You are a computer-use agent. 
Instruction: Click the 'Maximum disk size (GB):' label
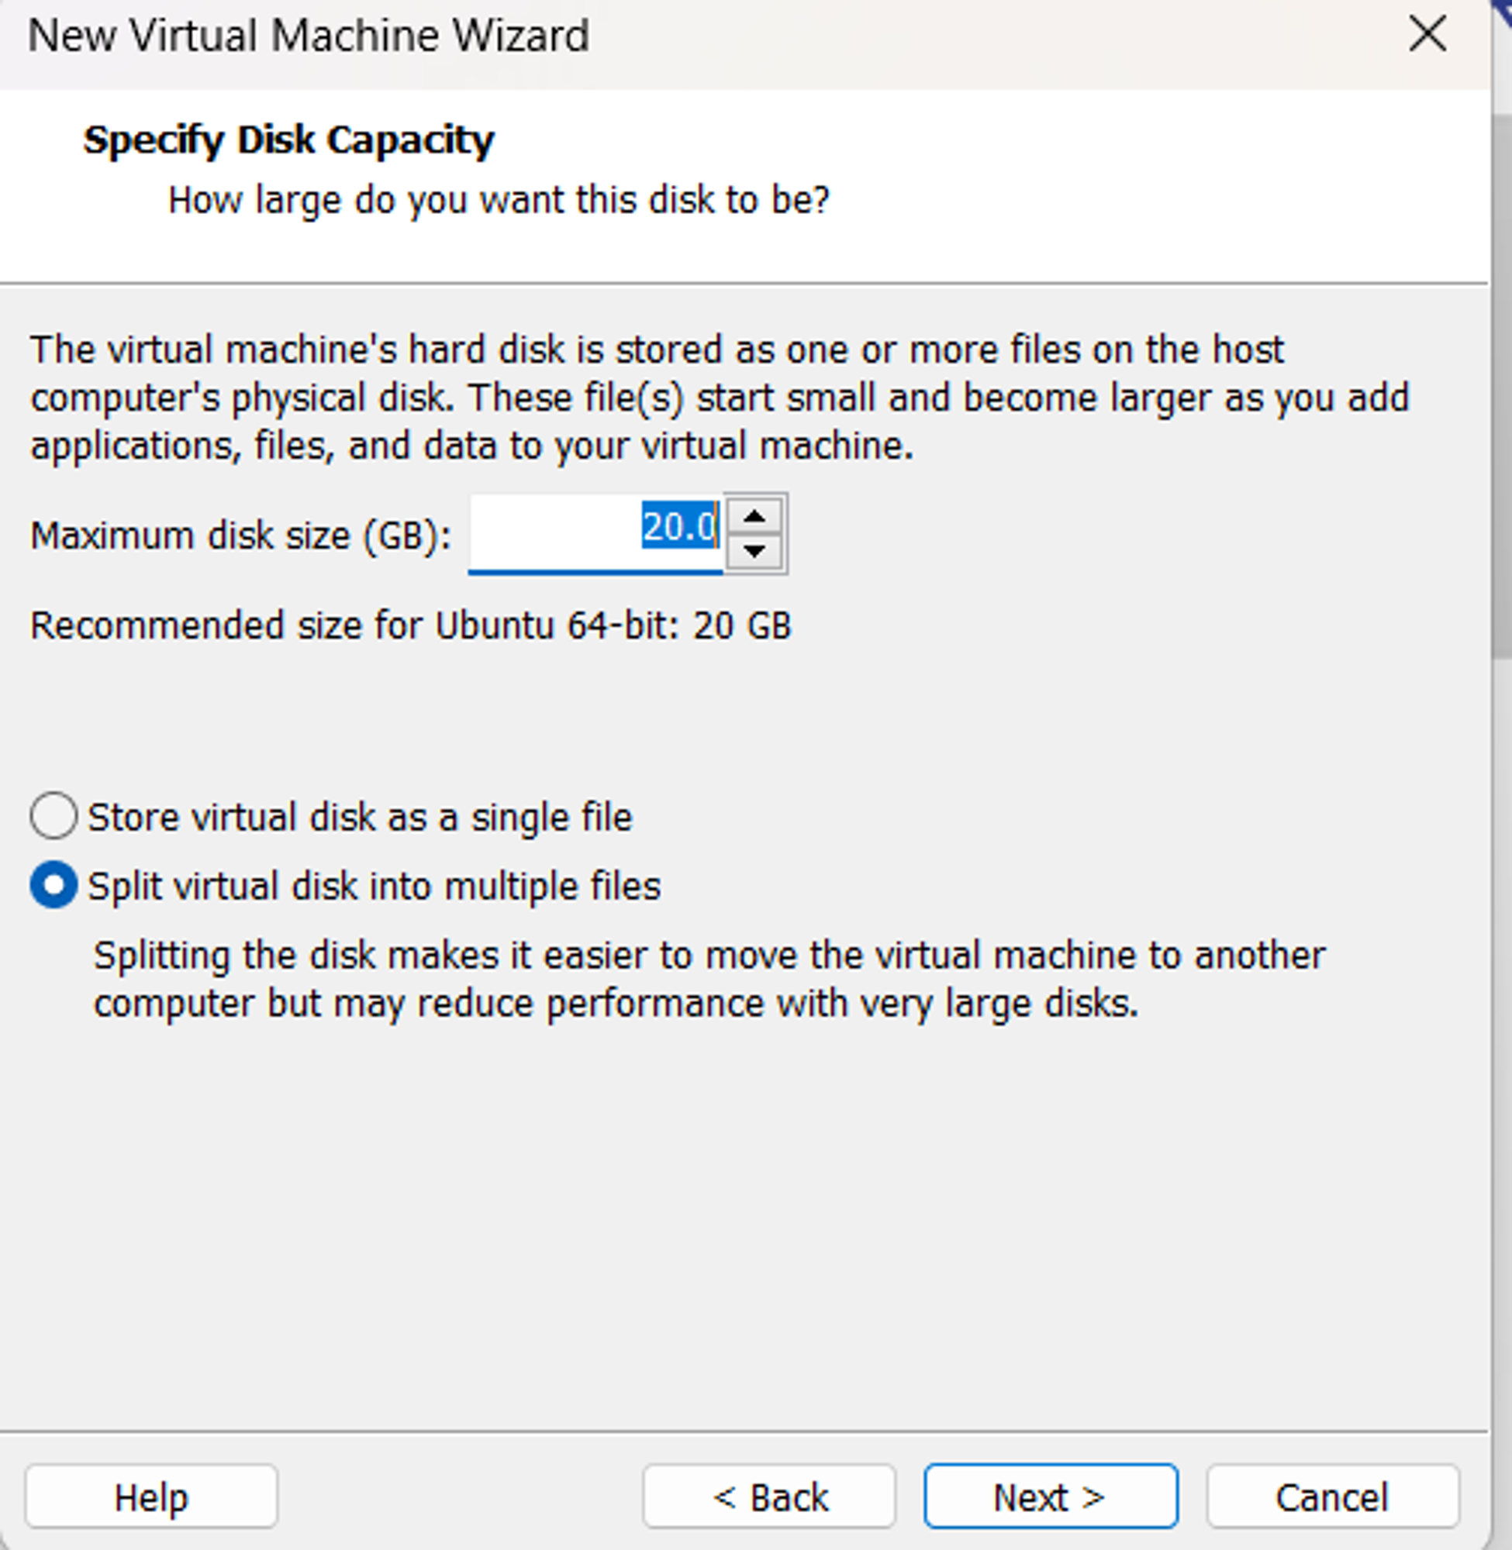240,536
